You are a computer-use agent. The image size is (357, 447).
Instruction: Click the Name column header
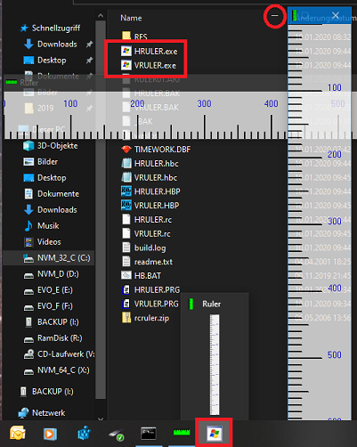[x=131, y=18]
